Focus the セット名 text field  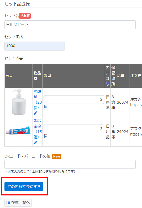[70, 25]
